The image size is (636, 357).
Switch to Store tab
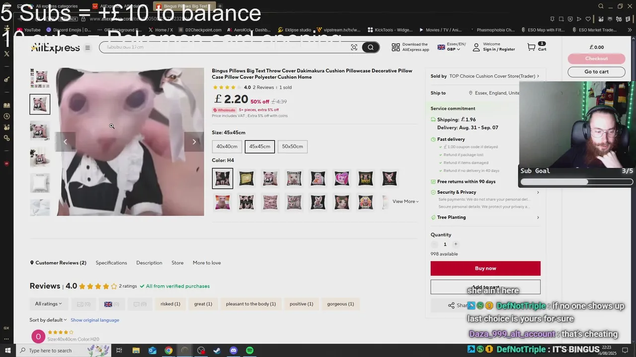point(177,263)
